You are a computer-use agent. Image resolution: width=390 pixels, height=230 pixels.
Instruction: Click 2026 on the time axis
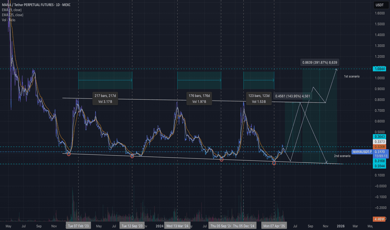[x=341, y=226]
